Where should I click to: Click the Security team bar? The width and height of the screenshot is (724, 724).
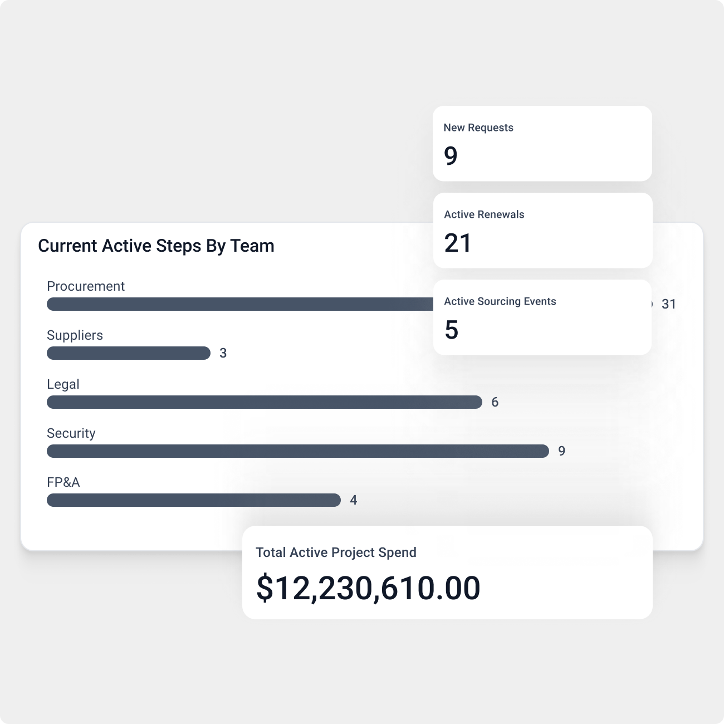[298, 451]
